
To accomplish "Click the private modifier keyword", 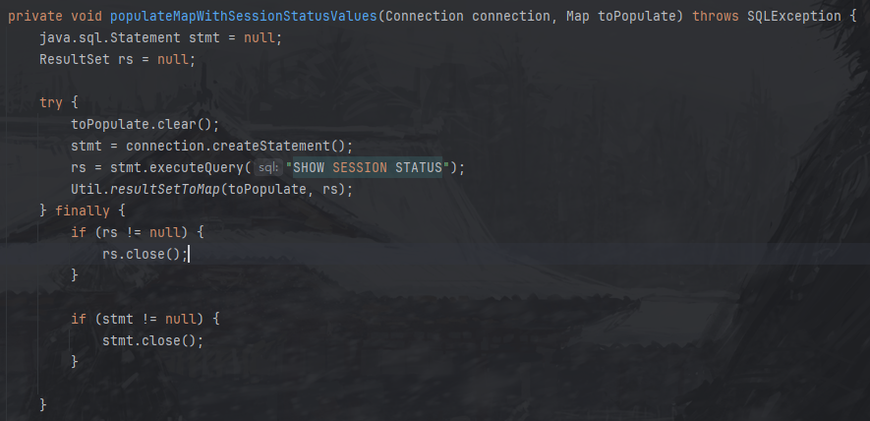I will click(x=35, y=16).
